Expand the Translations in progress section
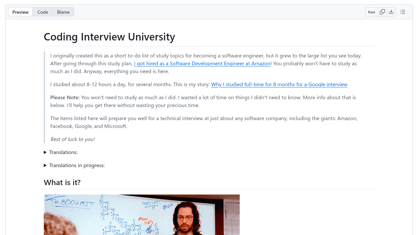The image size is (418, 235). pos(74,165)
